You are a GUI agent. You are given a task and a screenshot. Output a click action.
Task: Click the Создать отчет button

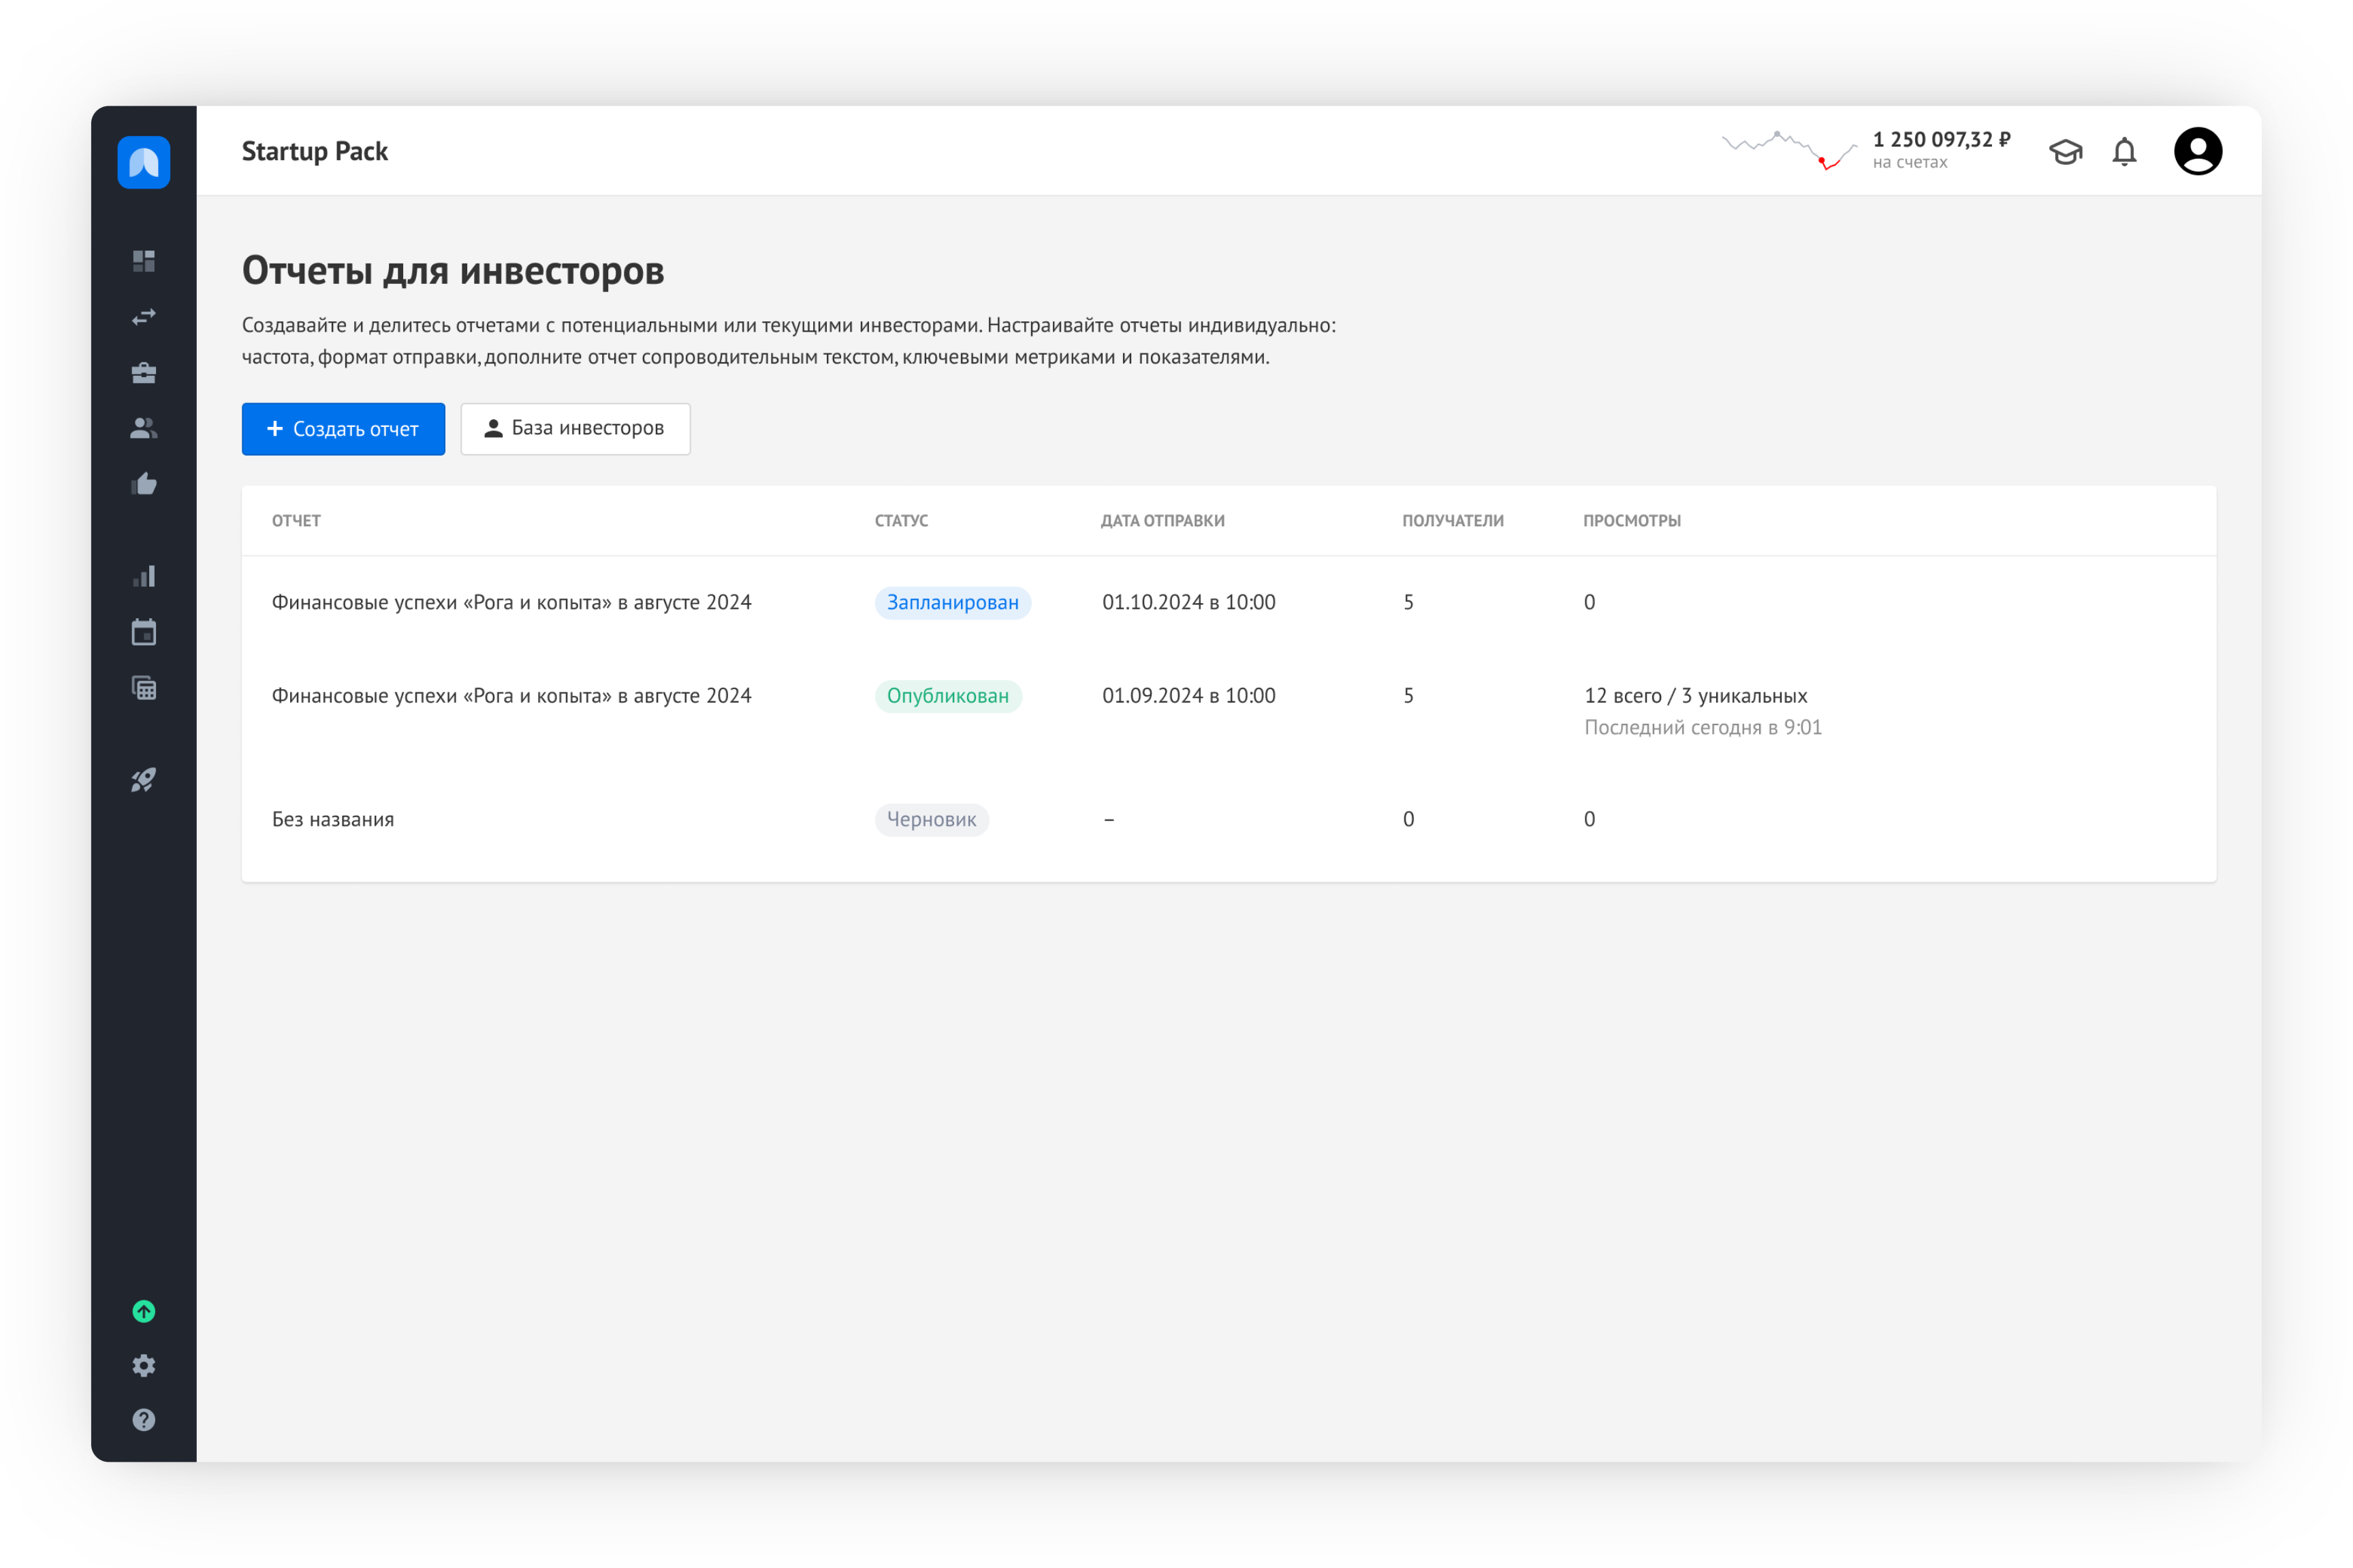point(343,429)
